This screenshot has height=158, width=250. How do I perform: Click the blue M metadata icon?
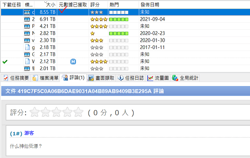(x=73, y=62)
